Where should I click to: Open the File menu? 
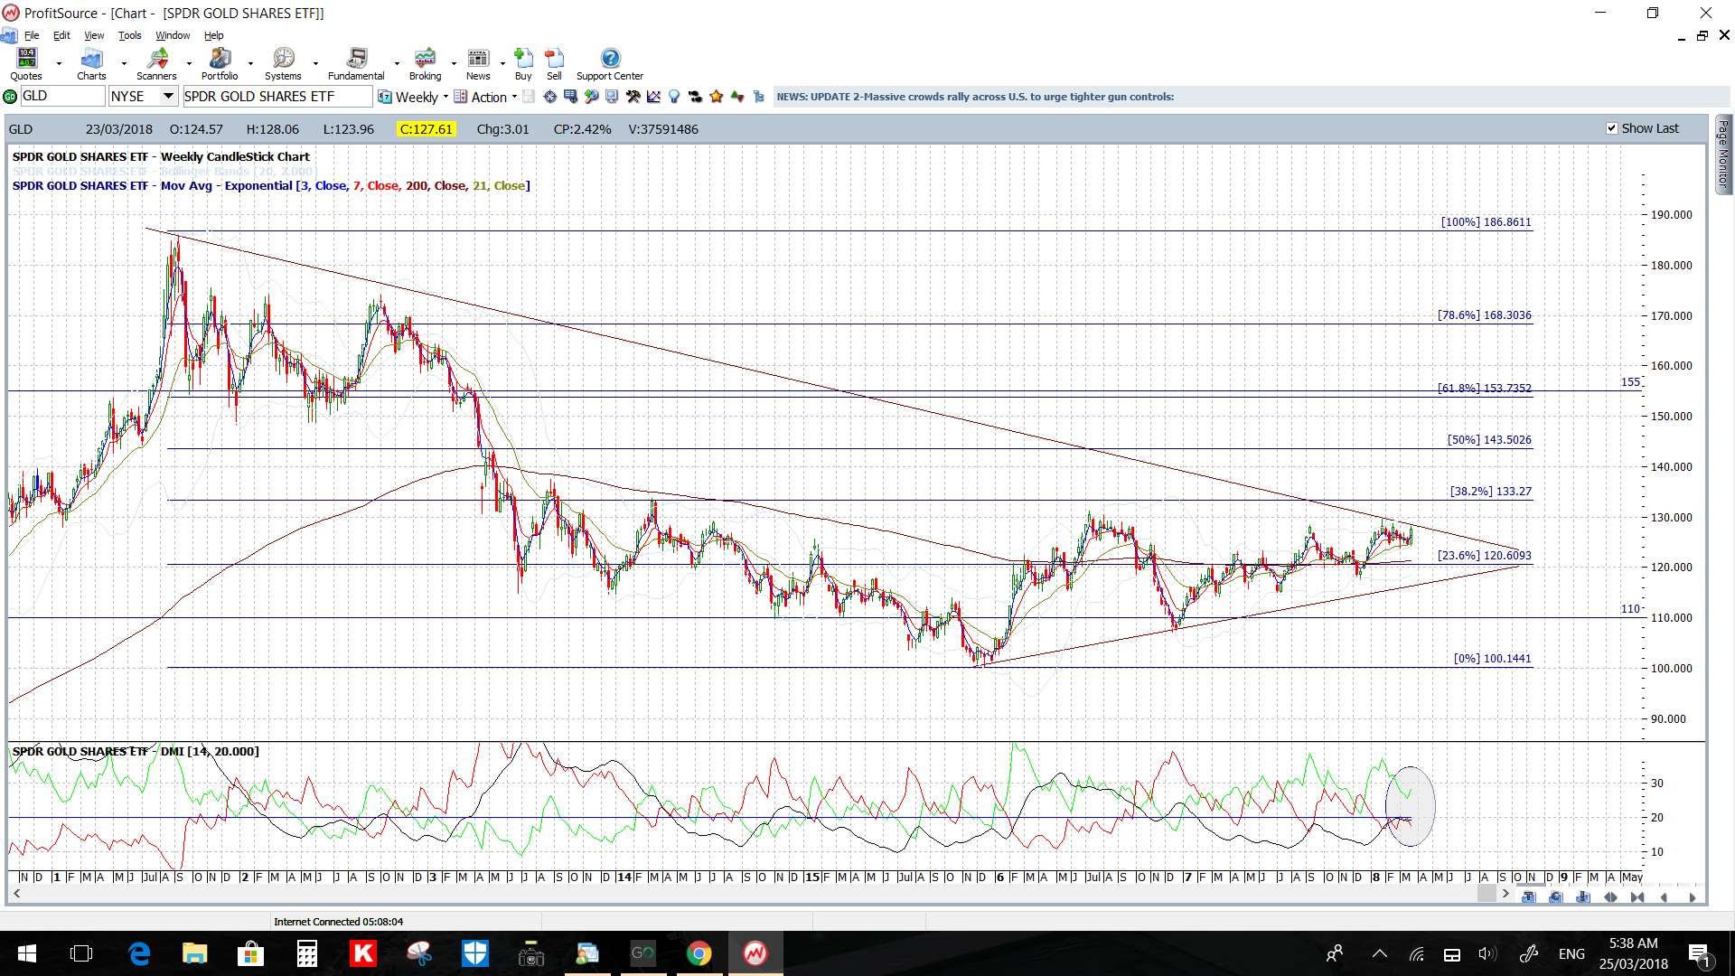(32, 35)
